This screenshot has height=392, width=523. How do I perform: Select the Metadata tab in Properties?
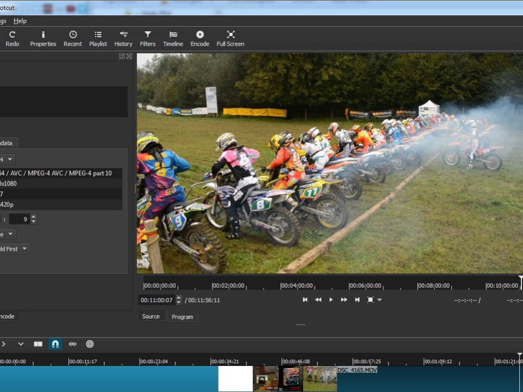tap(8, 143)
